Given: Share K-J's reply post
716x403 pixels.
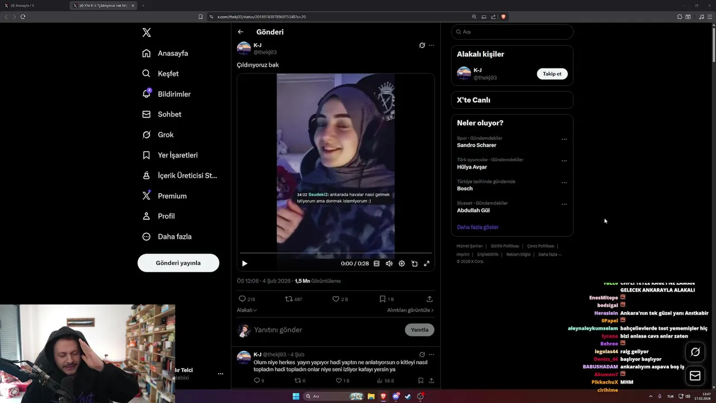Looking at the screenshot, I should tap(431, 381).
